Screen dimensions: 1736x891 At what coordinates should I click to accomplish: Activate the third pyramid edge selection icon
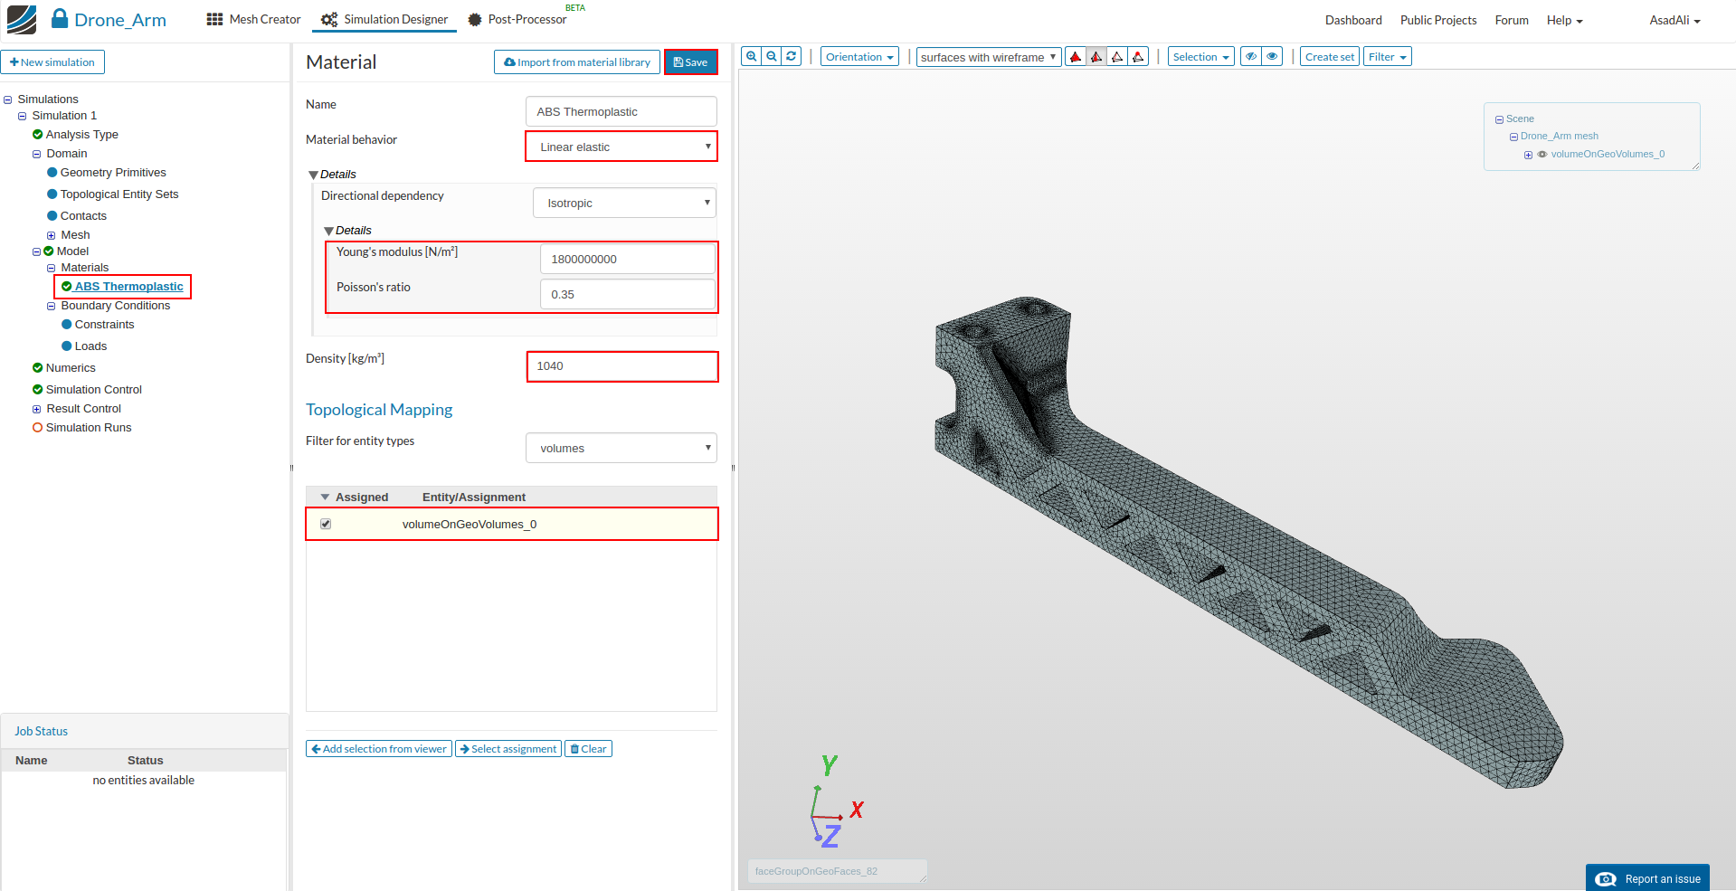[1117, 57]
